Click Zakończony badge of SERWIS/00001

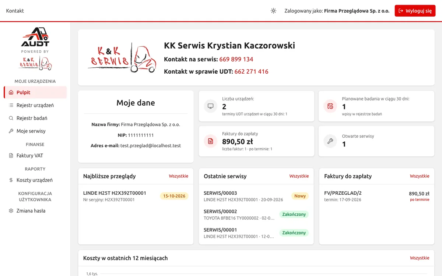pos(294,233)
